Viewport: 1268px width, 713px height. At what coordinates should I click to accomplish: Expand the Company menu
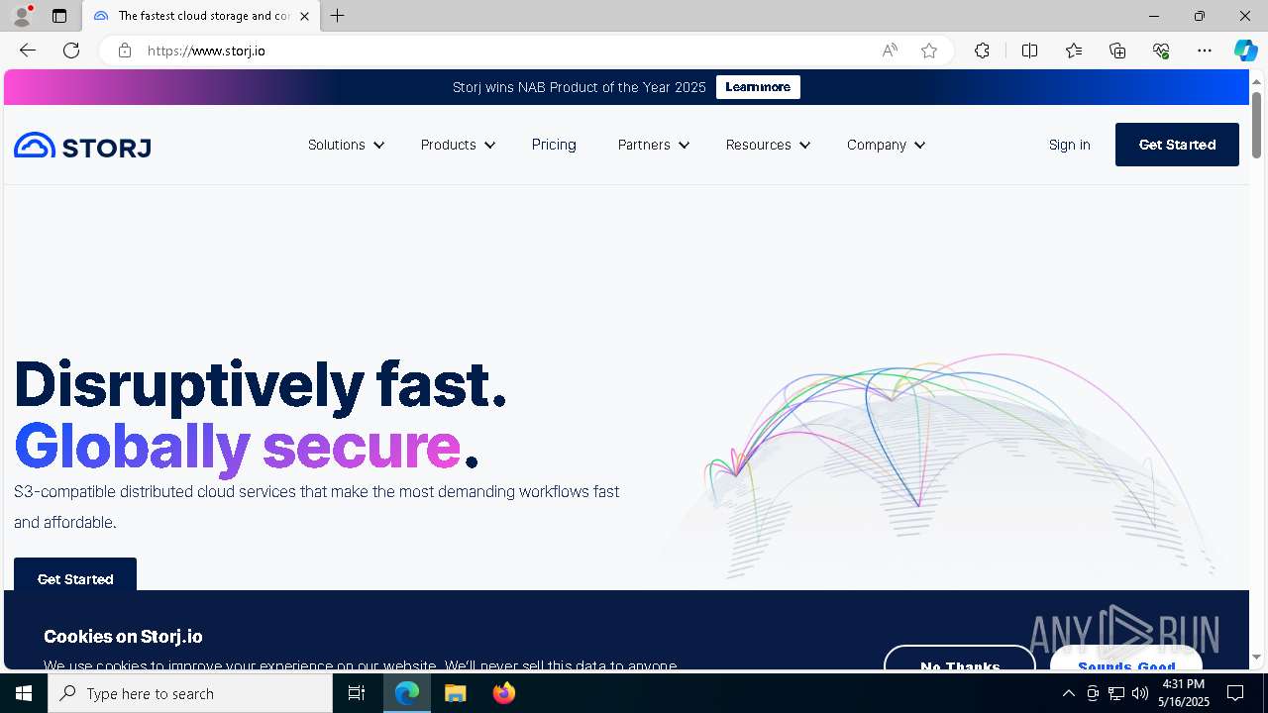pyautogui.click(x=886, y=145)
